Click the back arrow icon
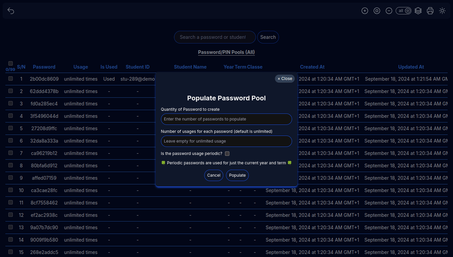 click(11, 11)
